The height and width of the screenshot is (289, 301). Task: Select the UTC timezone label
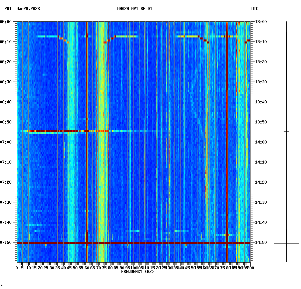coord(255,8)
